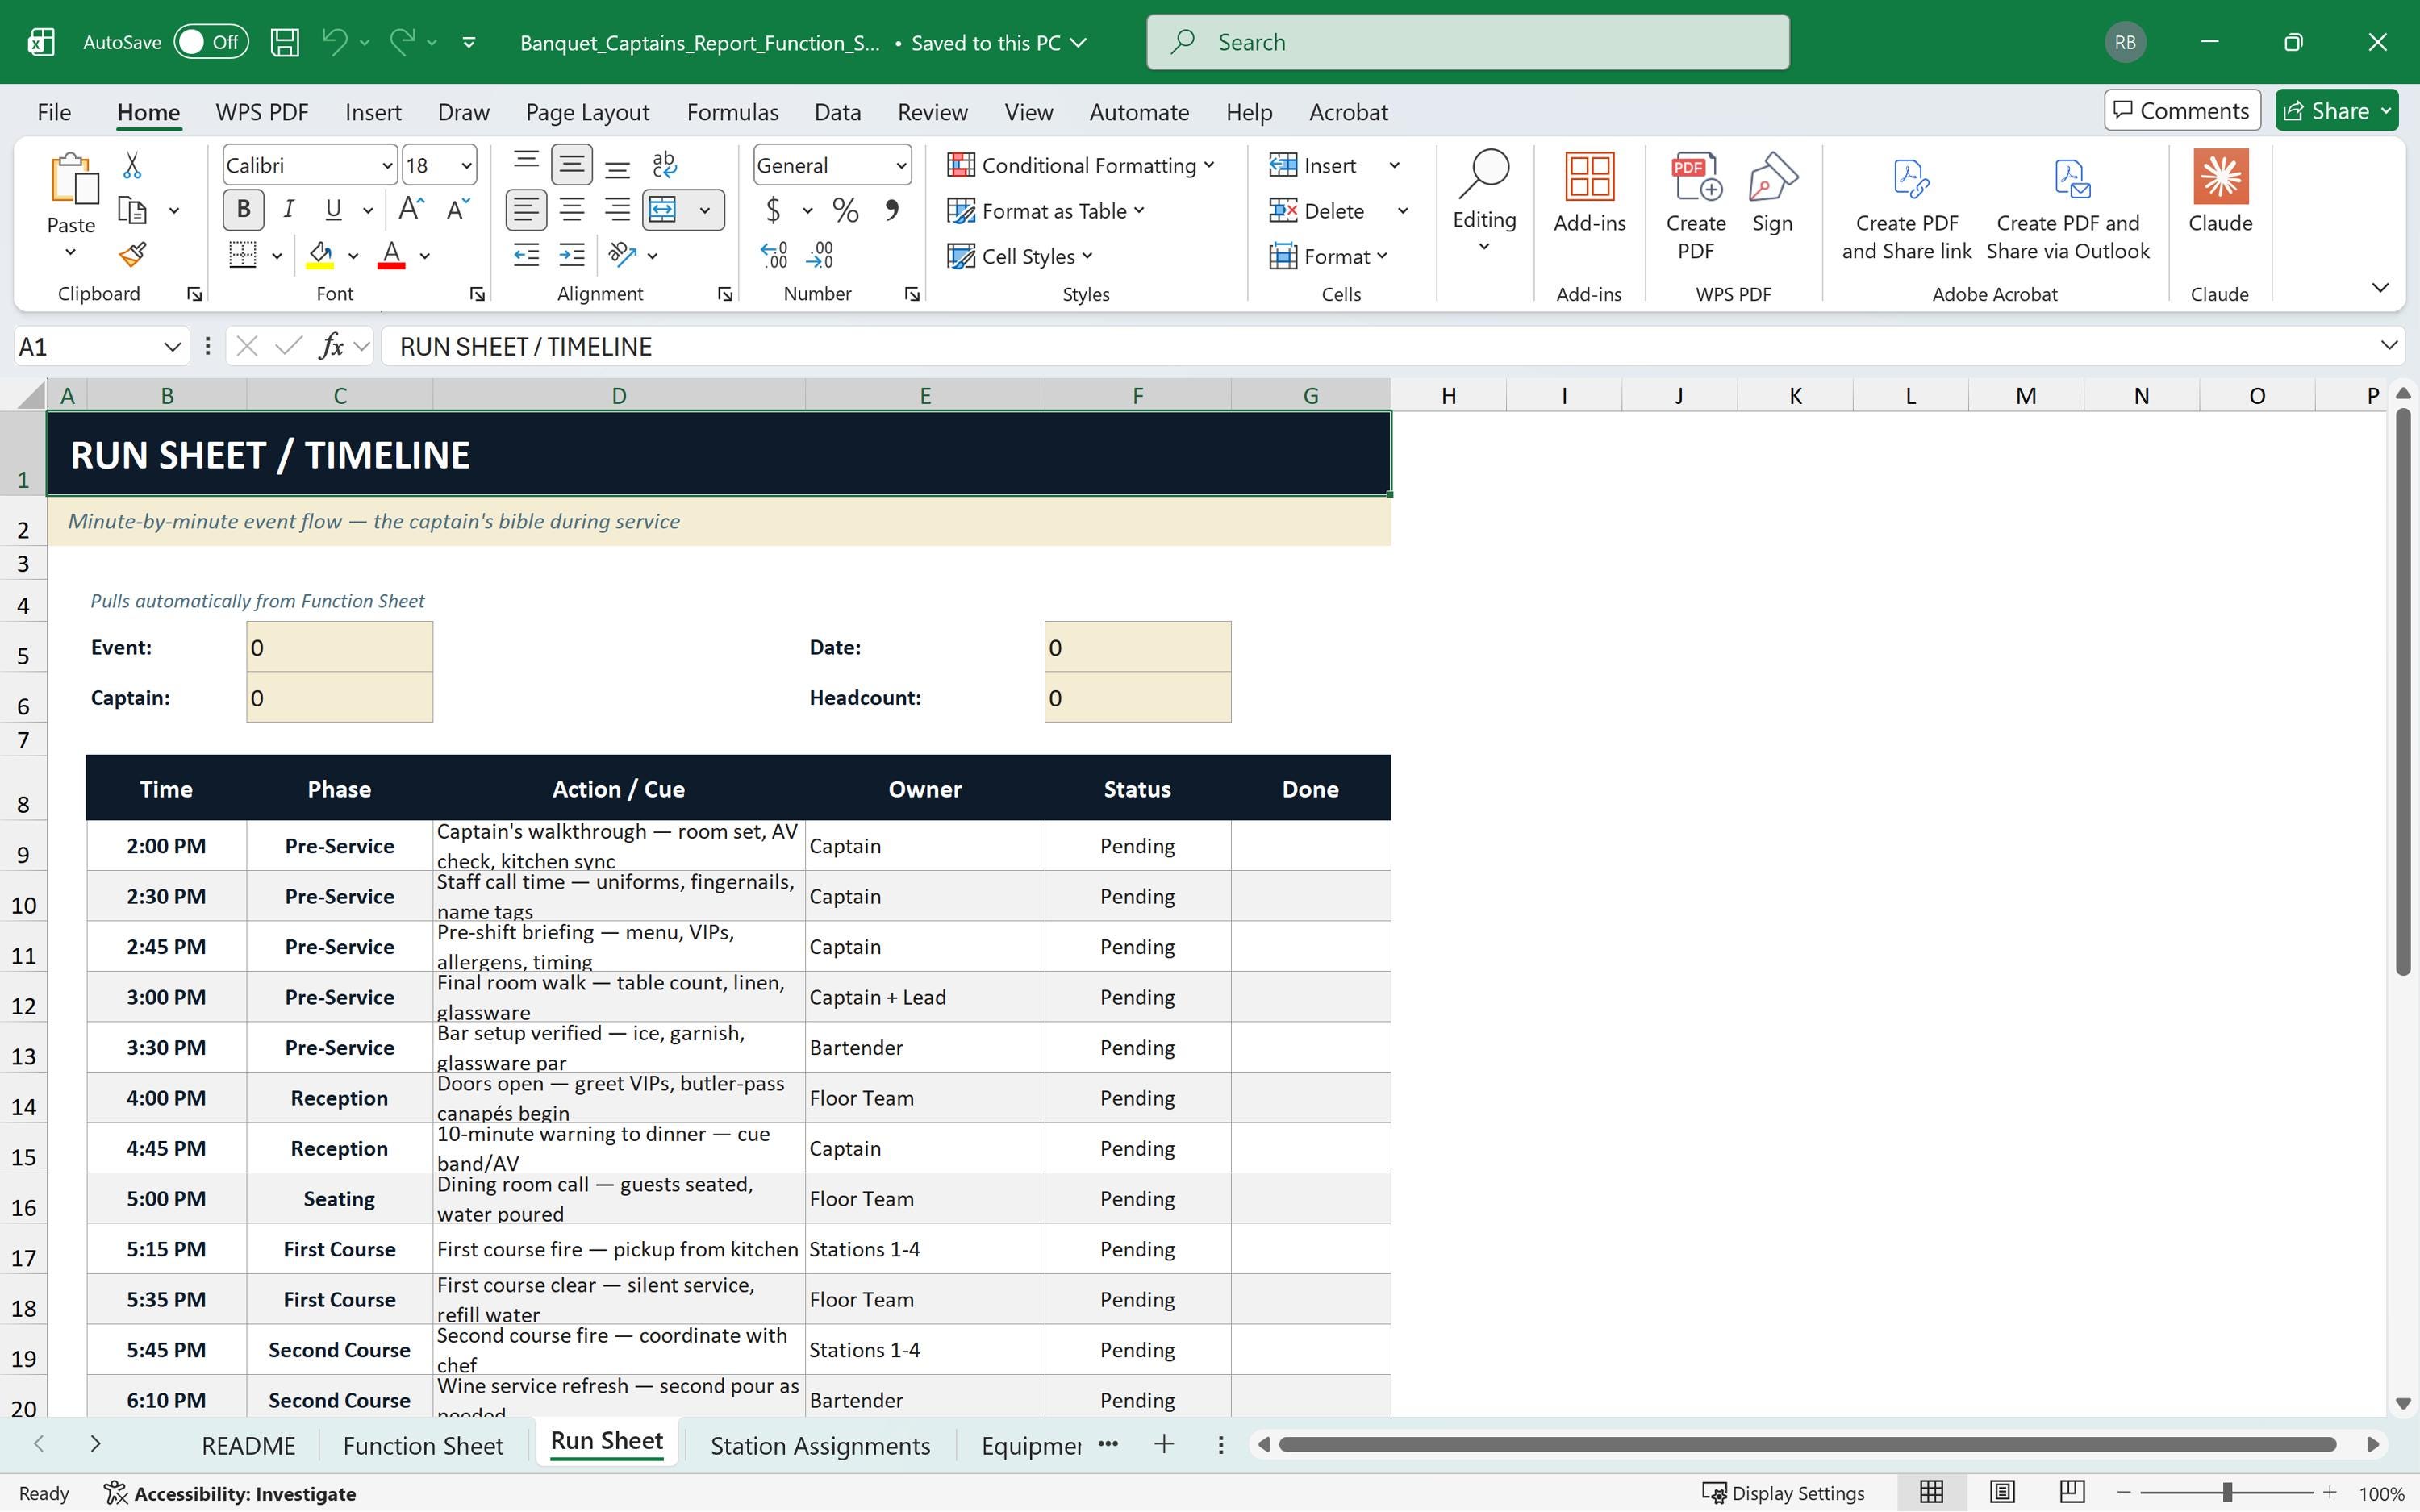The image size is (2420, 1512).
Task: Switch to Page Break Preview view
Action: pyautogui.click(x=2071, y=1492)
